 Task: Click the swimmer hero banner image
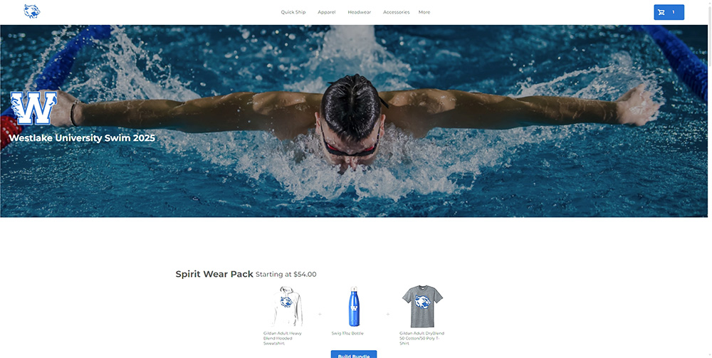coord(354,121)
